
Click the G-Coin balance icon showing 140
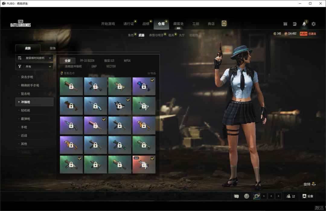[x=275, y=34]
